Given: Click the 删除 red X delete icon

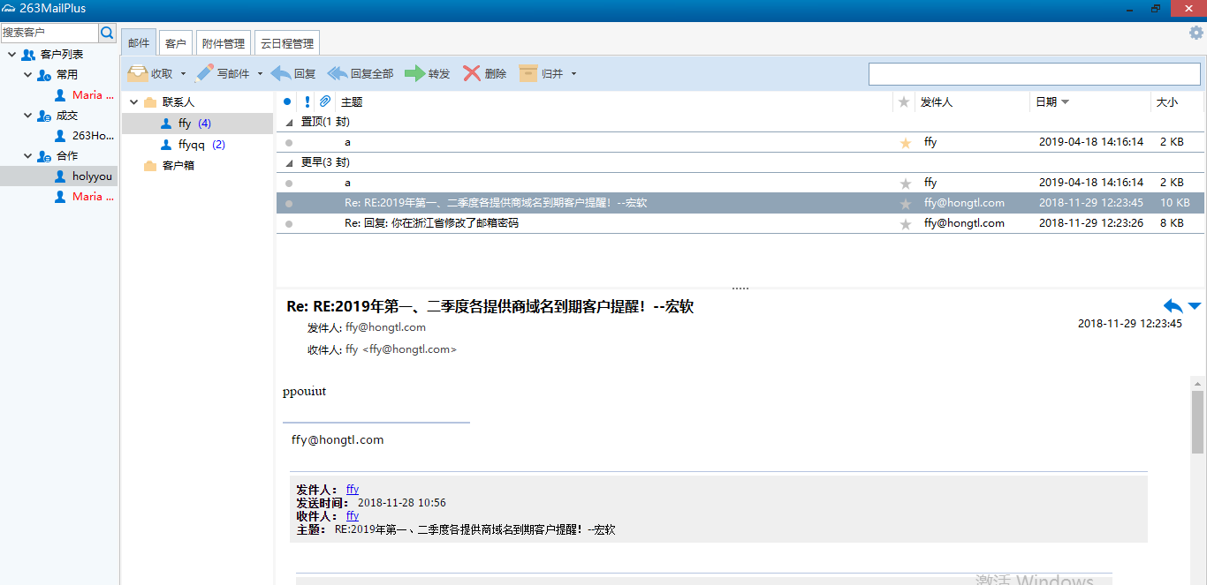Looking at the screenshot, I should pyautogui.click(x=472, y=73).
